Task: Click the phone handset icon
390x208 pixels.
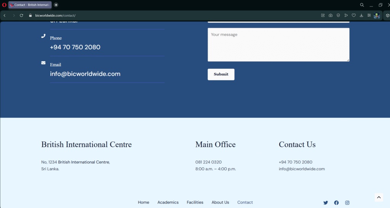Action: pos(43,36)
